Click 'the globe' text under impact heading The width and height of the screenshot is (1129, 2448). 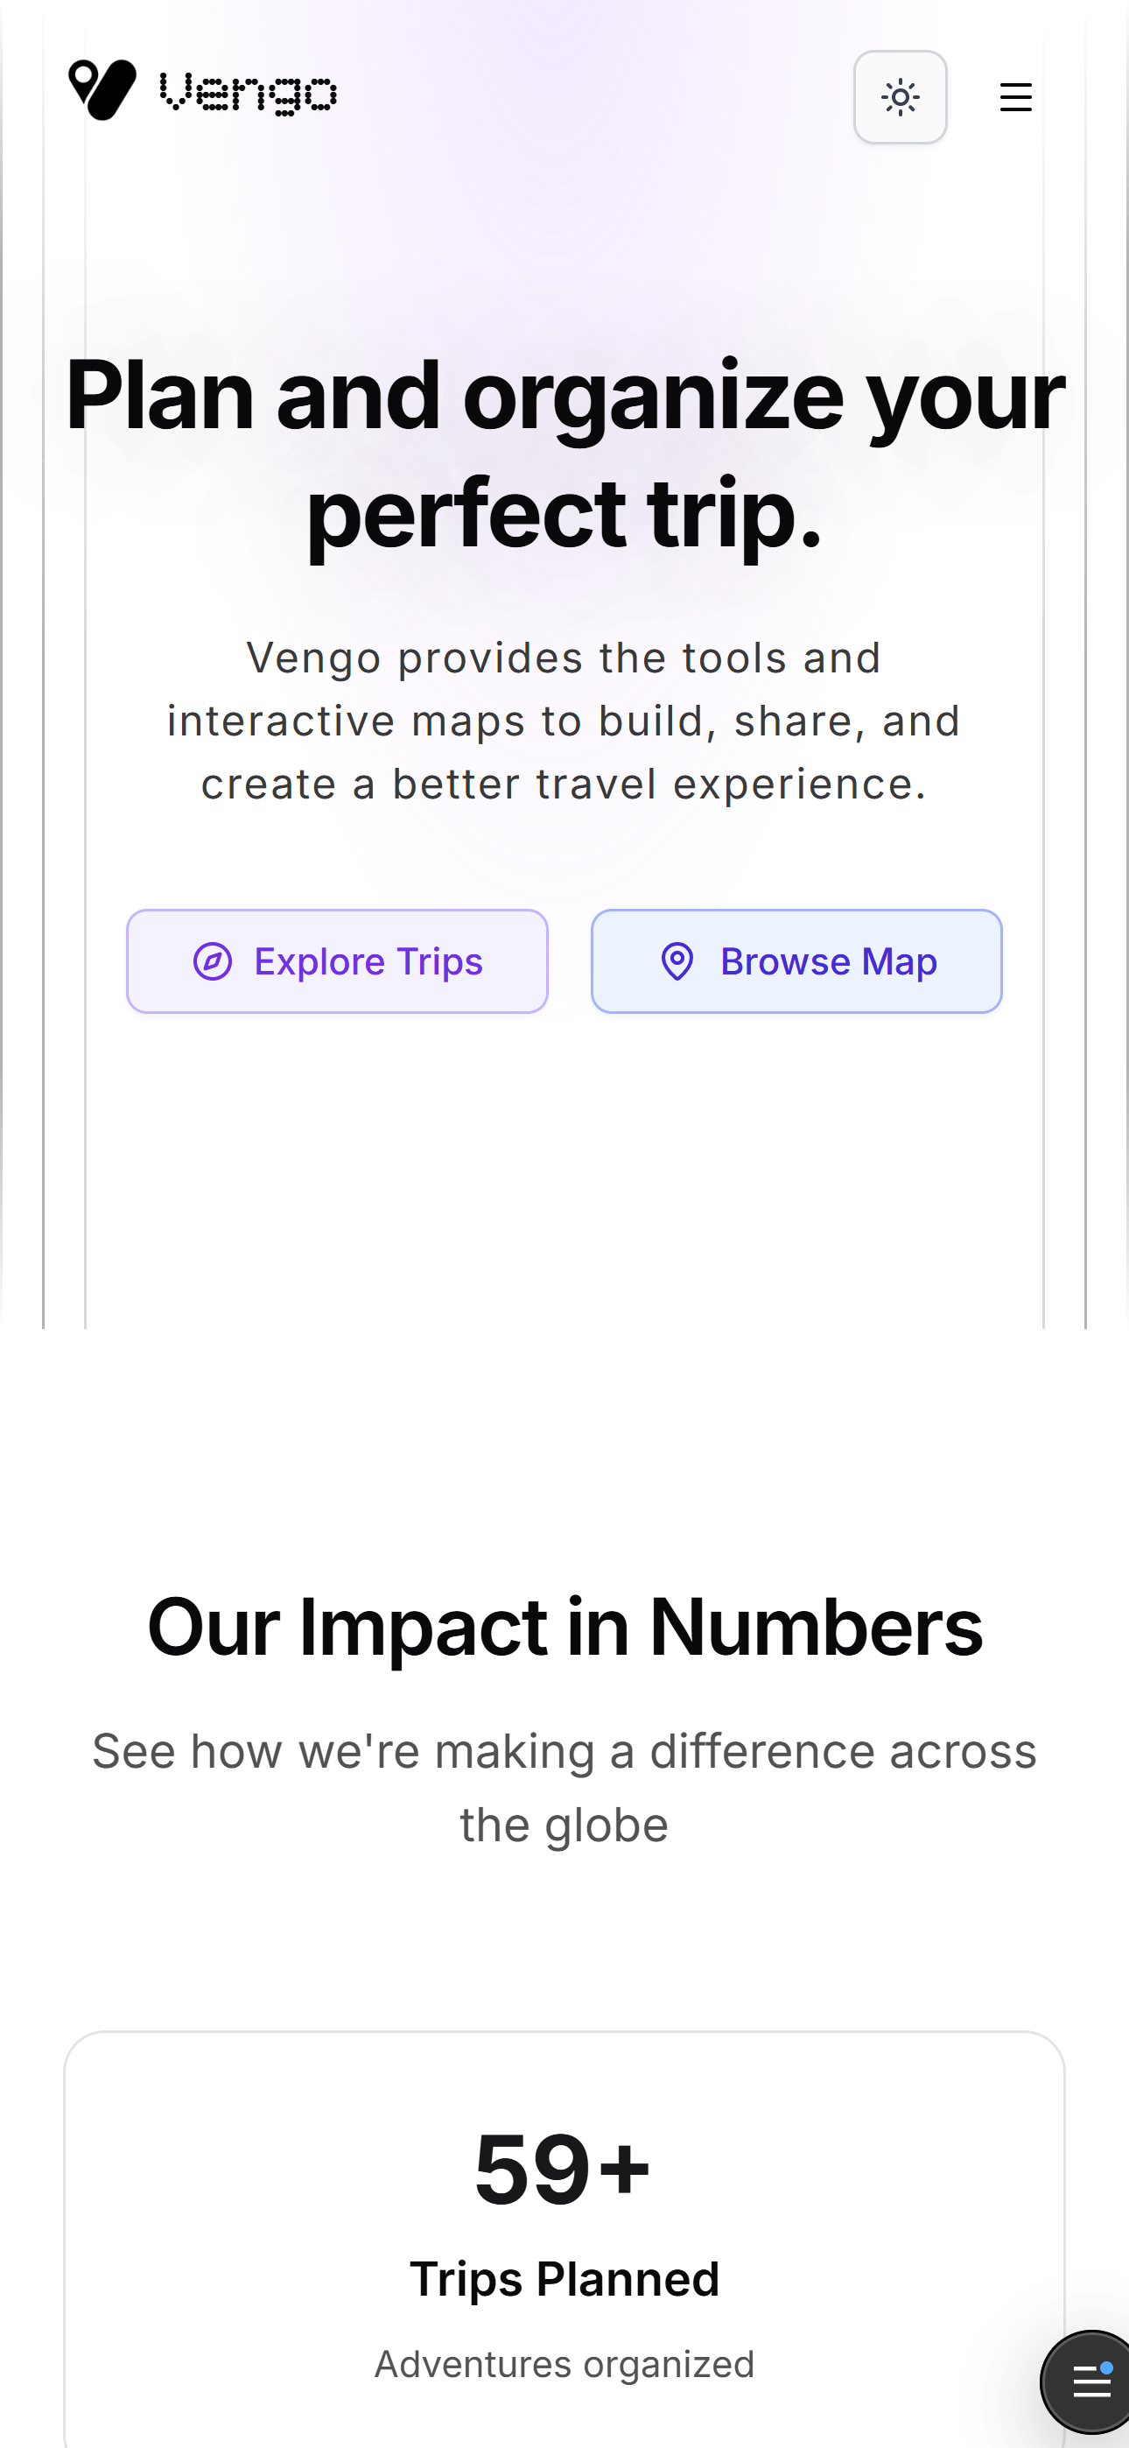point(564,1825)
